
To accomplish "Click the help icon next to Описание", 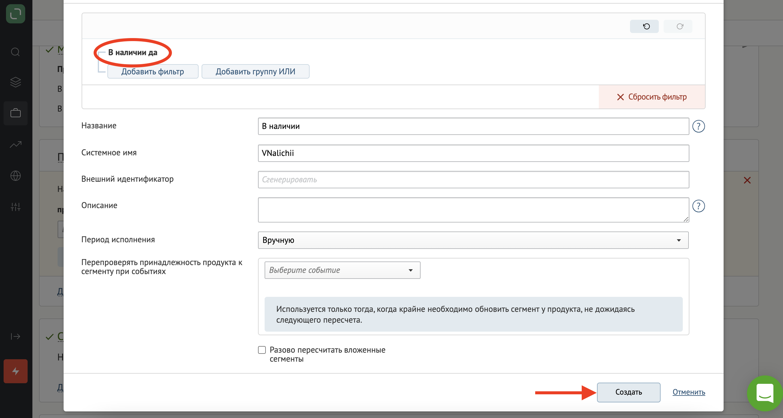I will point(698,206).
